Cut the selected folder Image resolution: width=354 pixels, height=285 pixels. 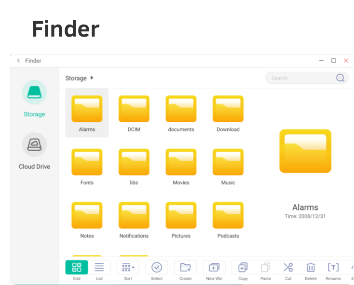point(288,268)
